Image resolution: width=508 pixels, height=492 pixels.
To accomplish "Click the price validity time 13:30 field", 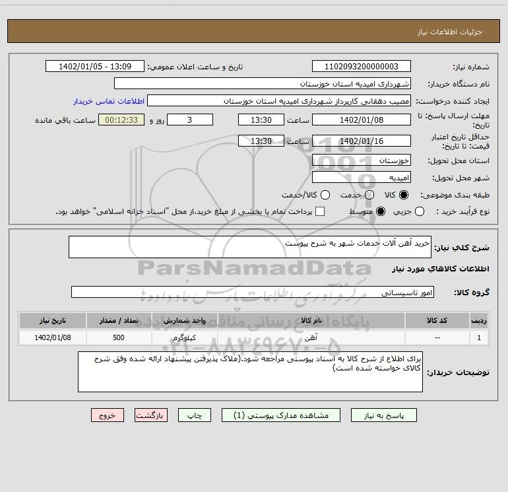I will click(261, 141).
